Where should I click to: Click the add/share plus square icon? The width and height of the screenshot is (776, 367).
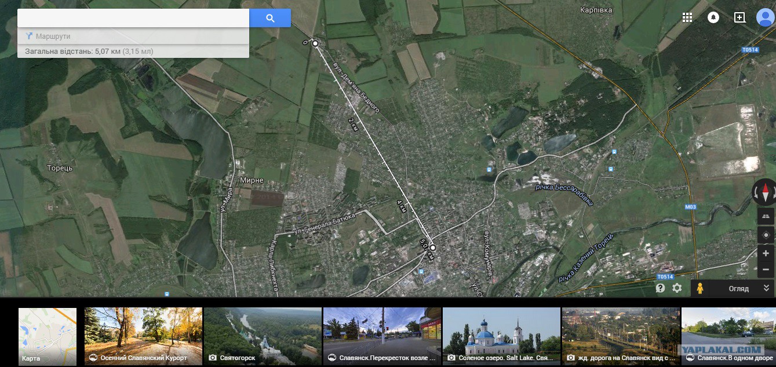pos(739,17)
